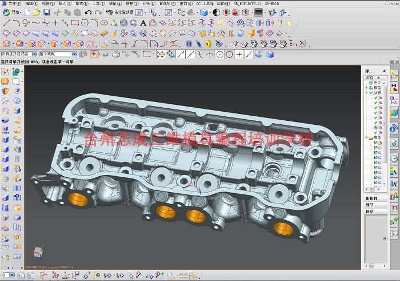Select the Polygon hexagon tool

pyautogui.click(x=85, y=23)
